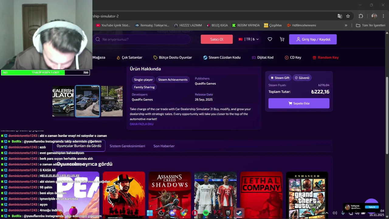Click the Steam Gift badge
Screen dimensions: 389x219
click(280, 78)
